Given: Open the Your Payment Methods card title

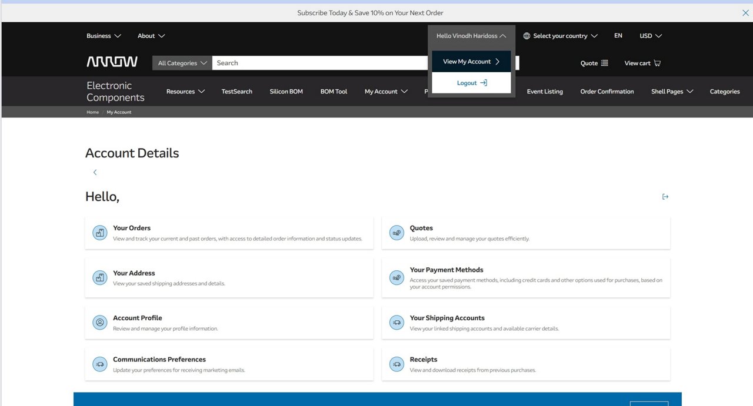Looking at the screenshot, I should (x=447, y=270).
